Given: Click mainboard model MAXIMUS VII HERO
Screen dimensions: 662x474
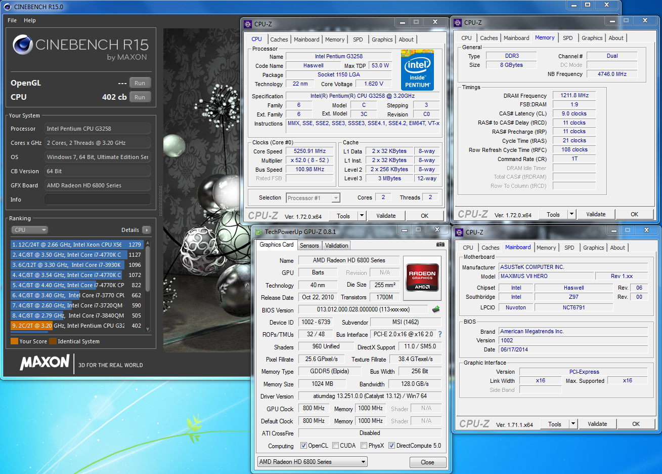Looking at the screenshot, I should 546,276.
